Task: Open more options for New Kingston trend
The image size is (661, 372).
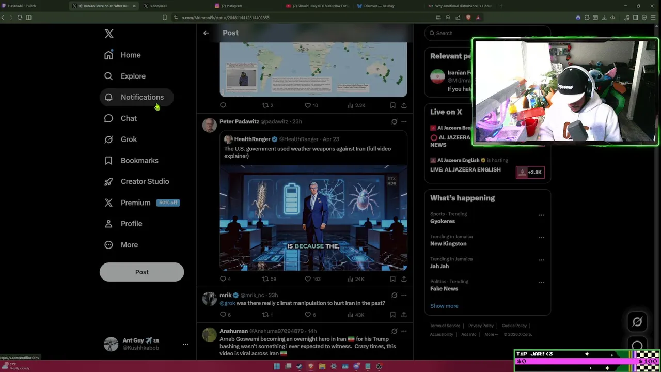Action: (541, 238)
